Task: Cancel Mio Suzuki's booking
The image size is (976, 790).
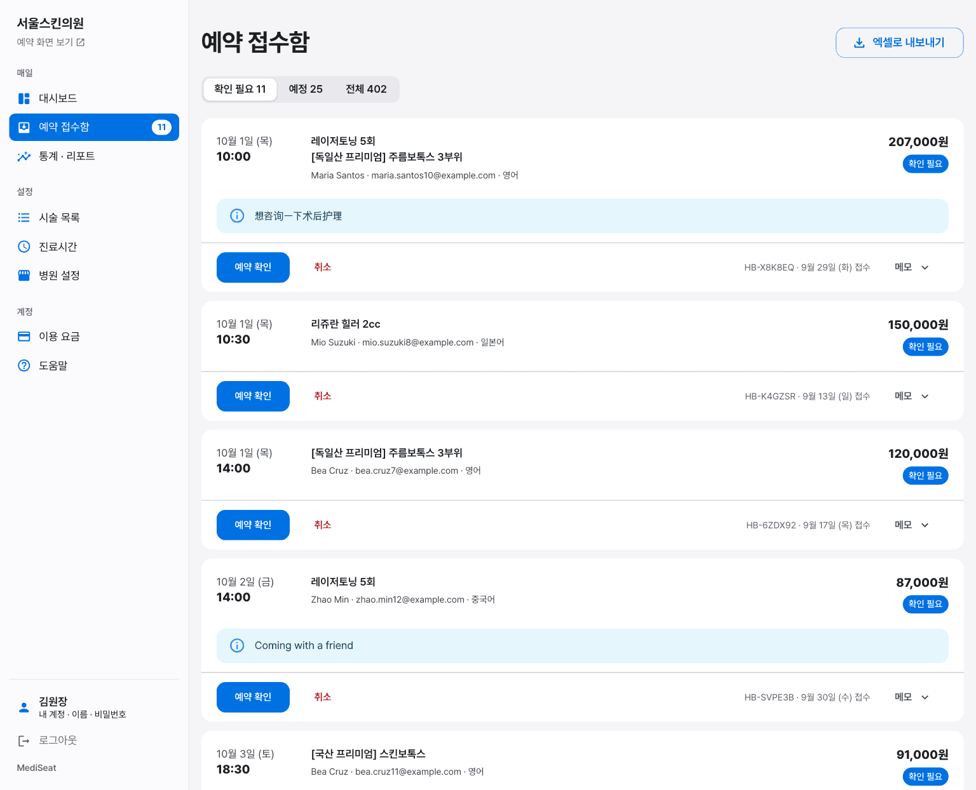Action: (323, 396)
